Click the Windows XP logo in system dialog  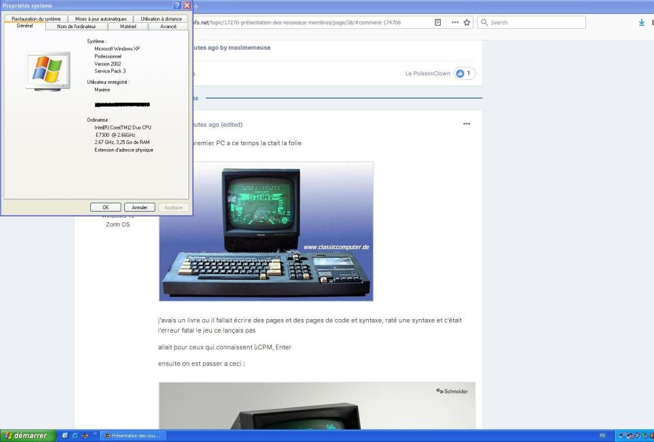coord(48,71)
